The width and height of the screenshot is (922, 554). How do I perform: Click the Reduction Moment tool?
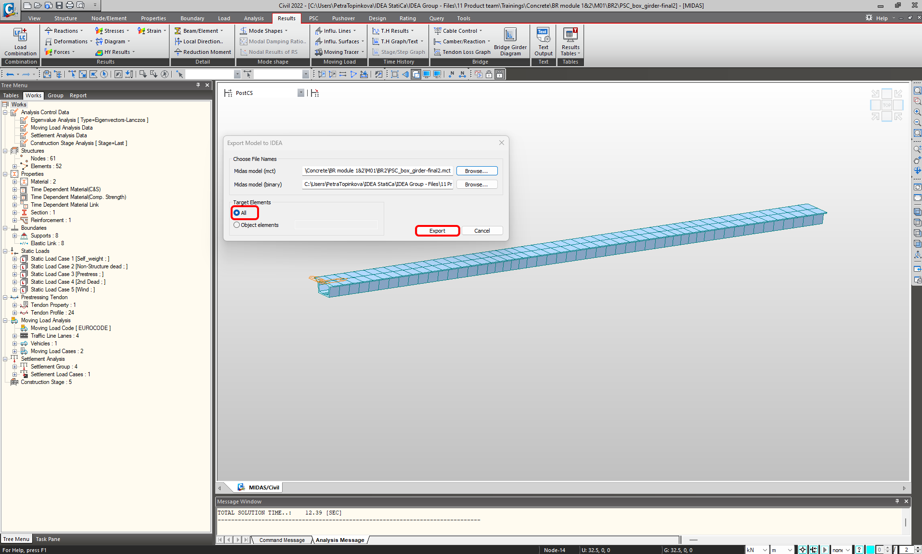coord(203,52)
